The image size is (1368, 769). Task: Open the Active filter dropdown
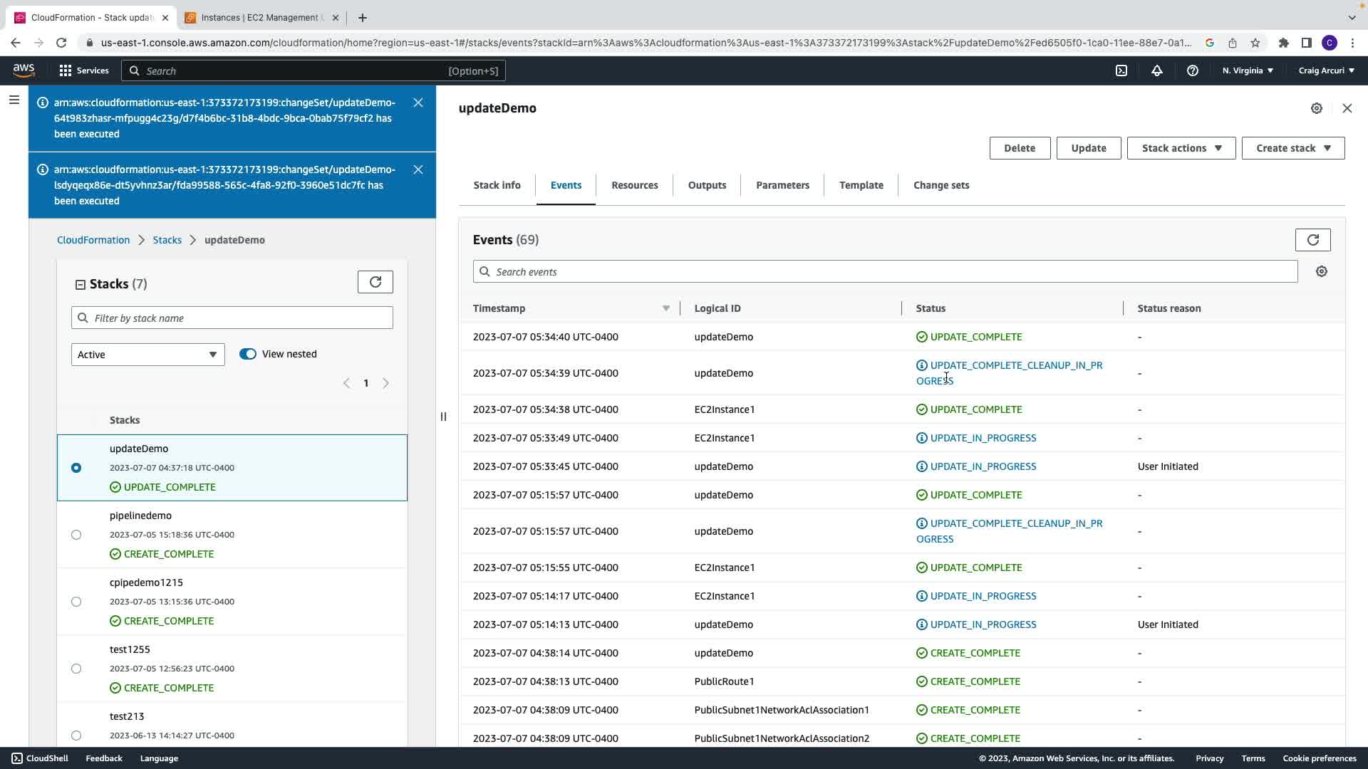click(147, 355)
